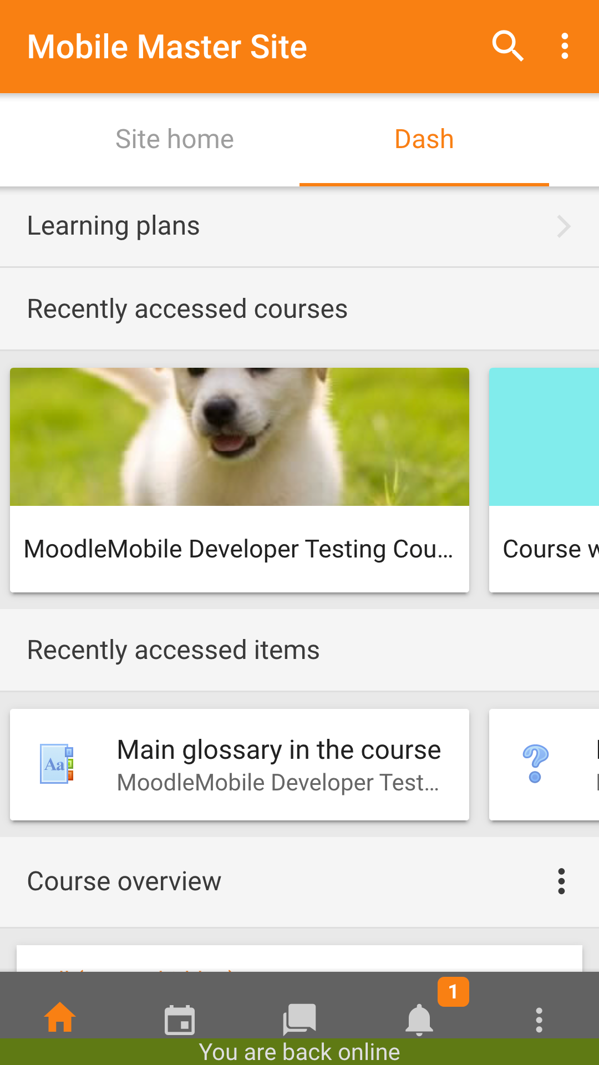The image size is (599, 1065).
Task: Tap the Home icon in bottom bar
Action: pyautogui.click(x=60, y=1018)
